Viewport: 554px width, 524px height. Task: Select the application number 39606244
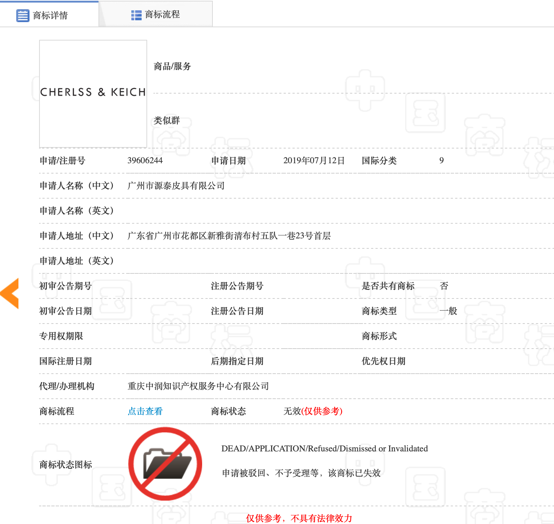[x=145, y=160]
